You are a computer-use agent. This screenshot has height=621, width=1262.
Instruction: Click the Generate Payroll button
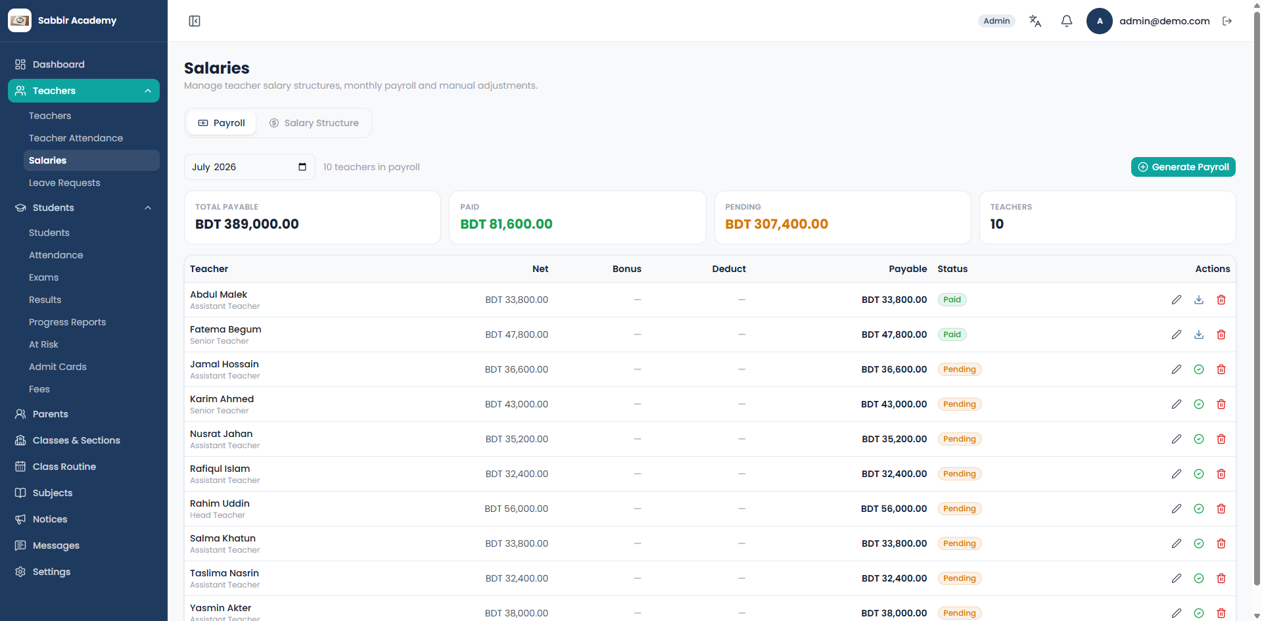1183,167
